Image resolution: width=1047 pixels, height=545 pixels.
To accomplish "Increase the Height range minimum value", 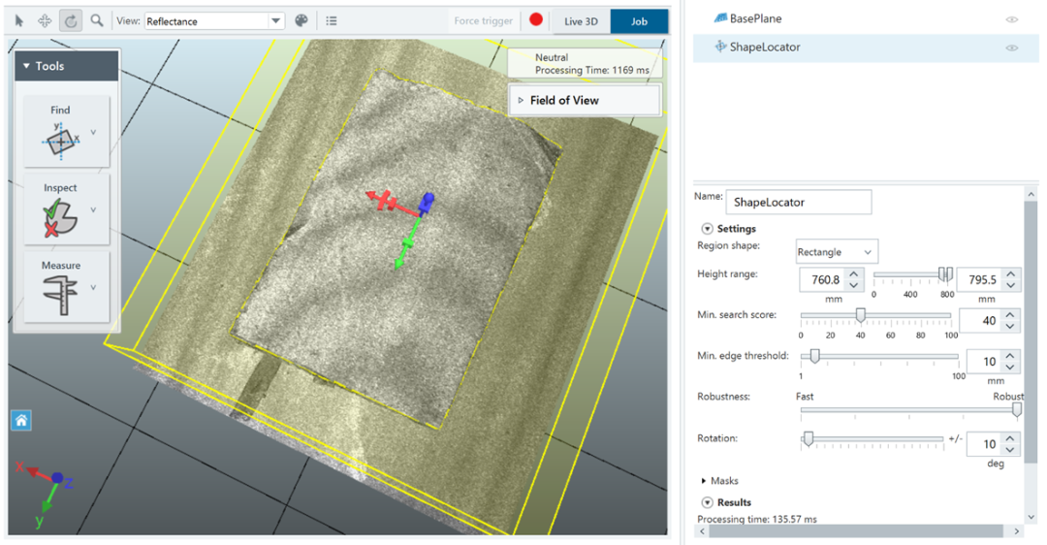I will tap(854, 274).
